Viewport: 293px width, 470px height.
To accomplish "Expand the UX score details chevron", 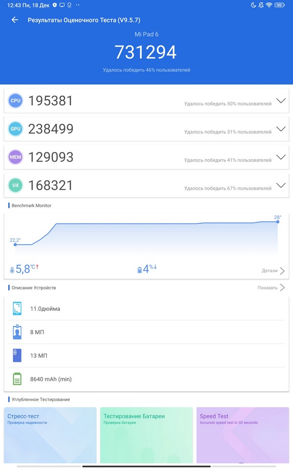I will coord(280,185).
